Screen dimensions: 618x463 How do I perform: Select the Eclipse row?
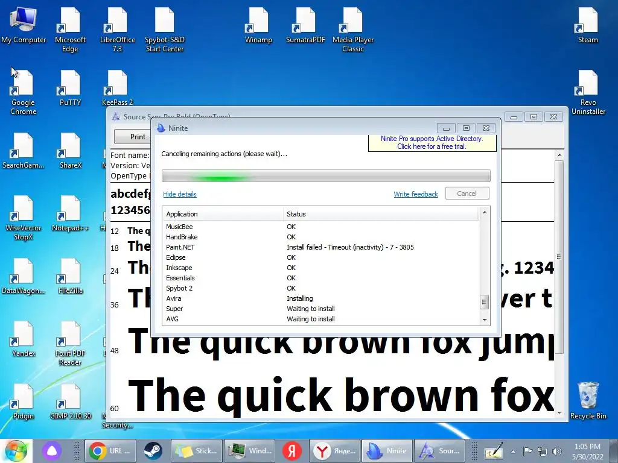coord(321,257)
